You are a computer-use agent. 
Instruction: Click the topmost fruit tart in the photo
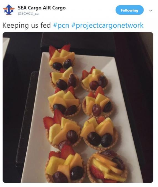[x=62, y=58]
